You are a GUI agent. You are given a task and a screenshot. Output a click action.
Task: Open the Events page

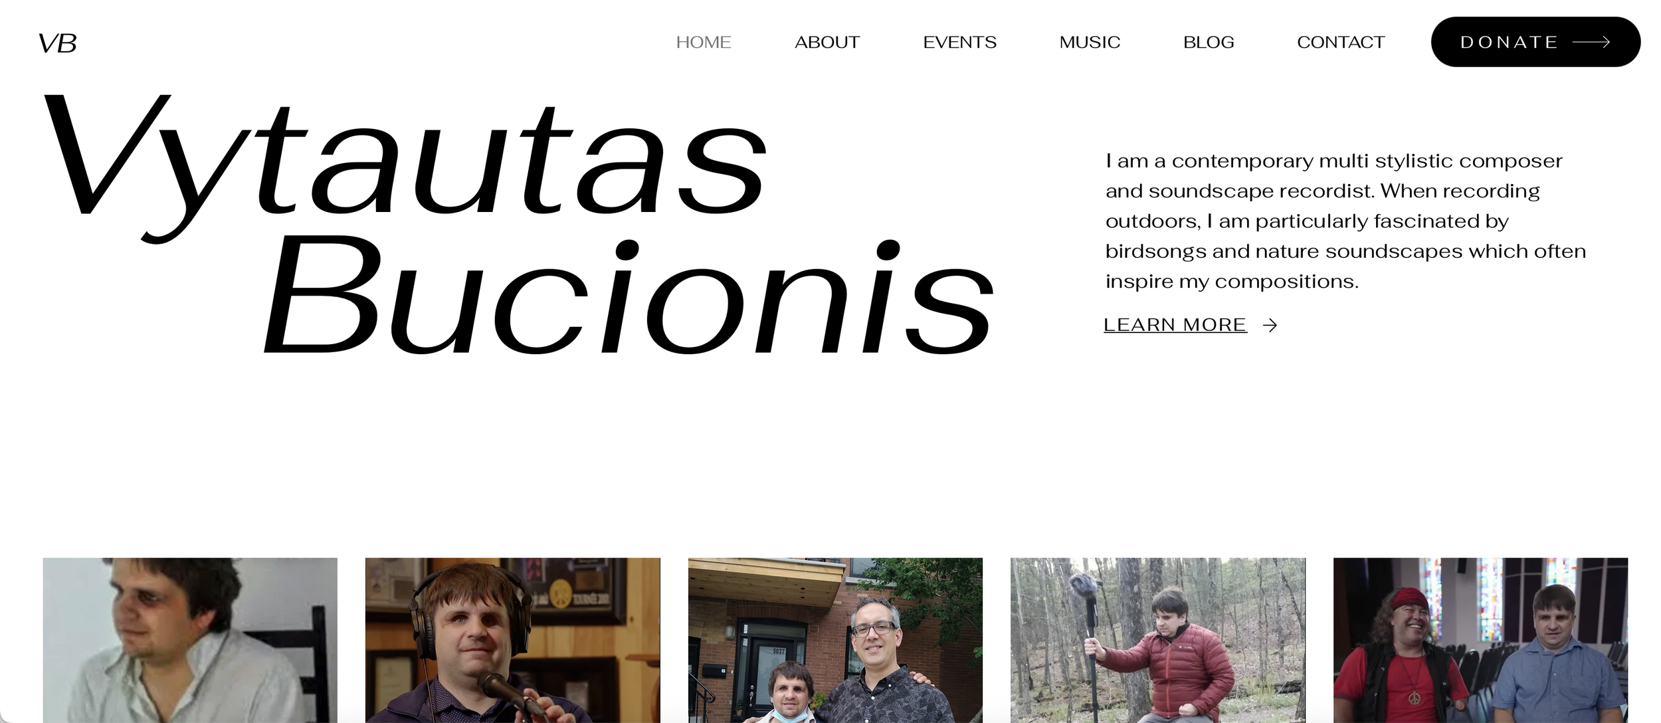(959, 43)
